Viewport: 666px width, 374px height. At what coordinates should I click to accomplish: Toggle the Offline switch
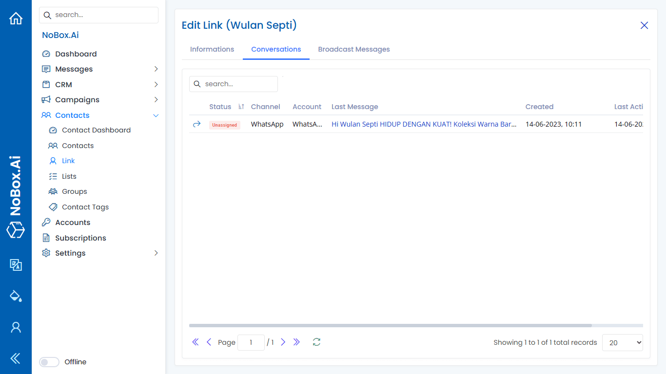tap(49, 362)
